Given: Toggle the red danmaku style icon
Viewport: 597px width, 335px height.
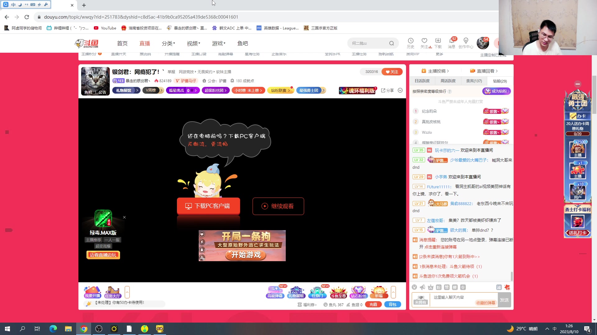Looking at the screenshot, I should [507, 287].
